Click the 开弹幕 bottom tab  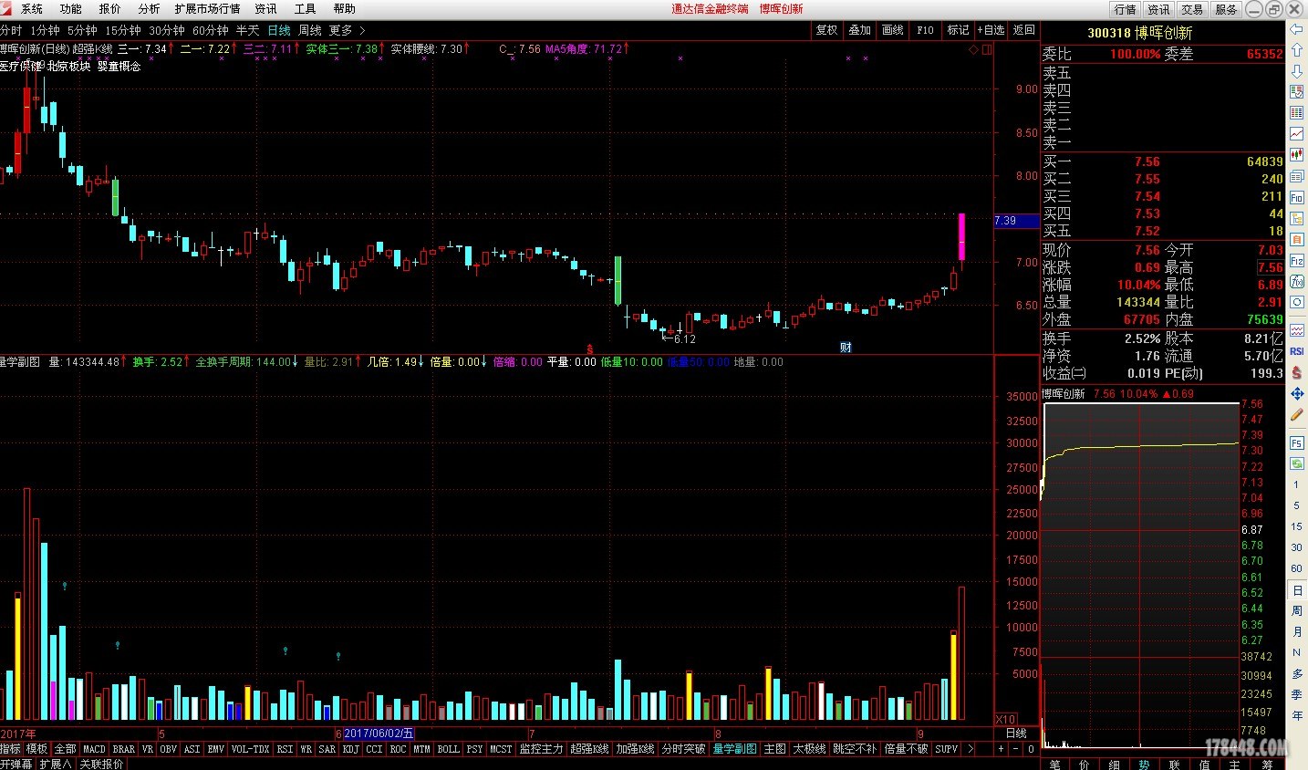(16, 764)
